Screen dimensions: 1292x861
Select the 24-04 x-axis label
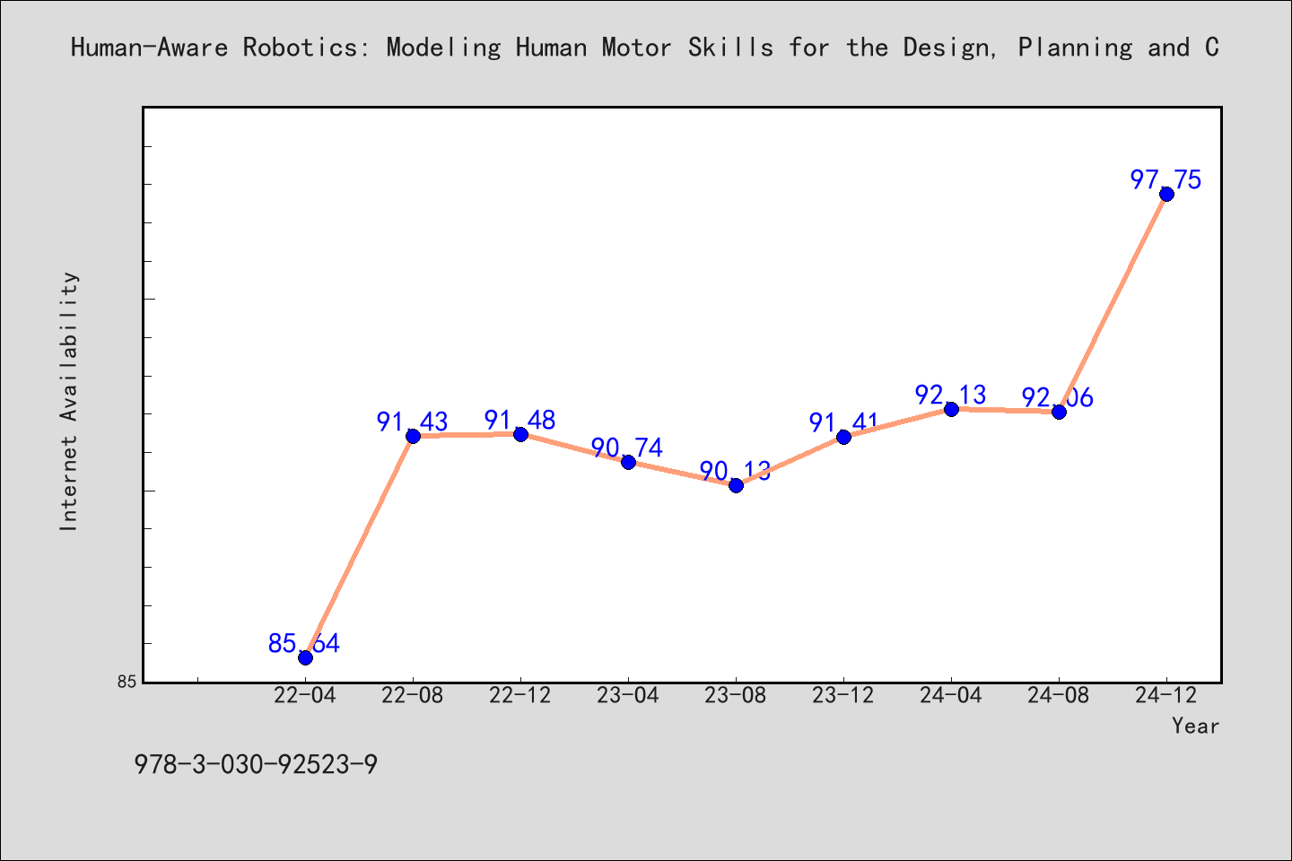[951, 696]
